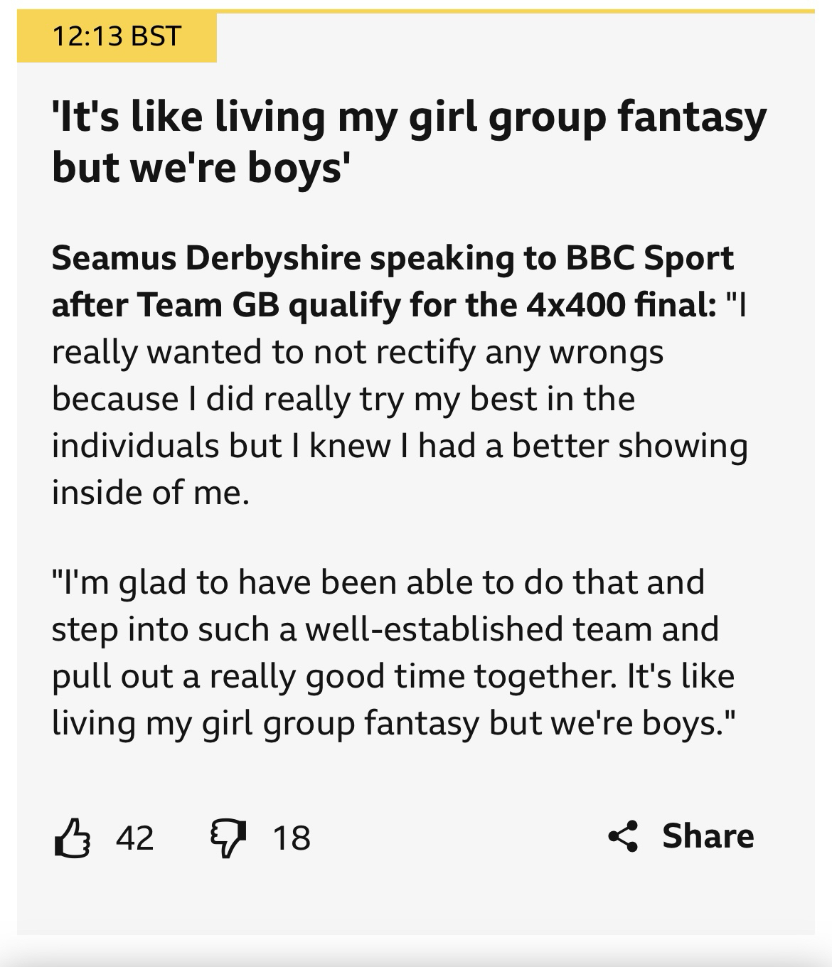This screenshot has width=832, height=967.
Task: Click the like count of 42
Action: [x=135, y=837]
